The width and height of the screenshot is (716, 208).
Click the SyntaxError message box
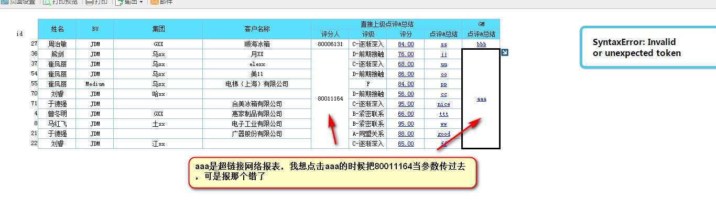click(x=648, y=48)
